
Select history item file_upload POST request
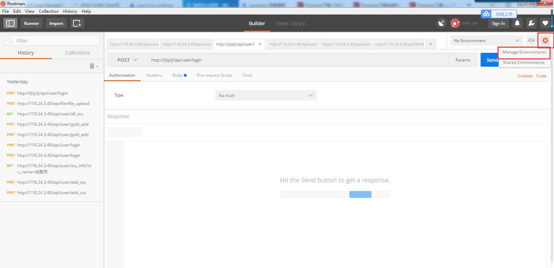(53, 104)
